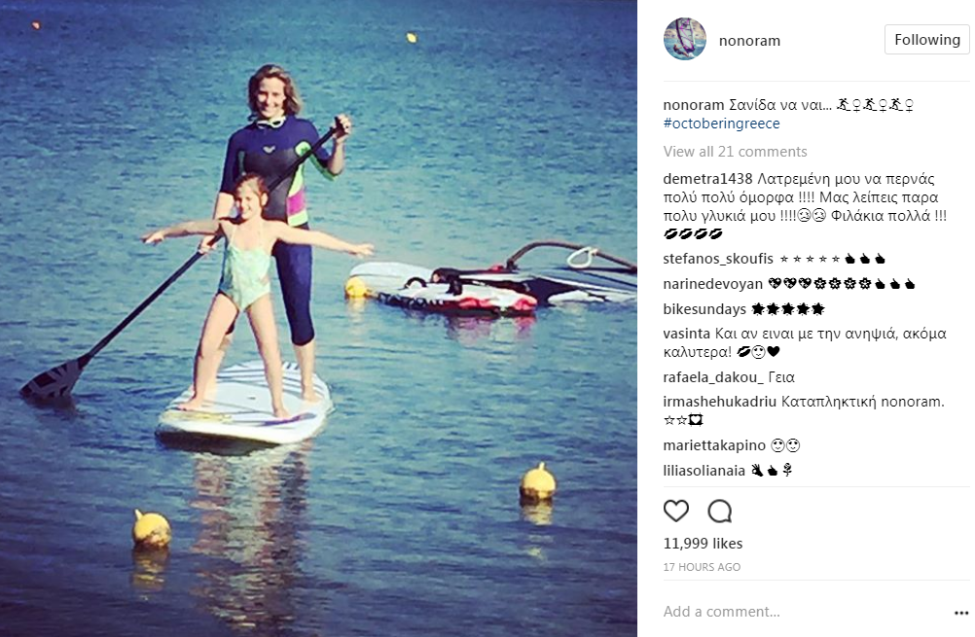Open nonoram's profile picture avatar
This screenshot has height=637, width=975.
click(685, 39)
